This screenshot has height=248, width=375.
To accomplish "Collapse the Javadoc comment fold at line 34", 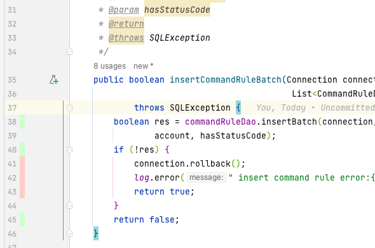I will (69, 52).
